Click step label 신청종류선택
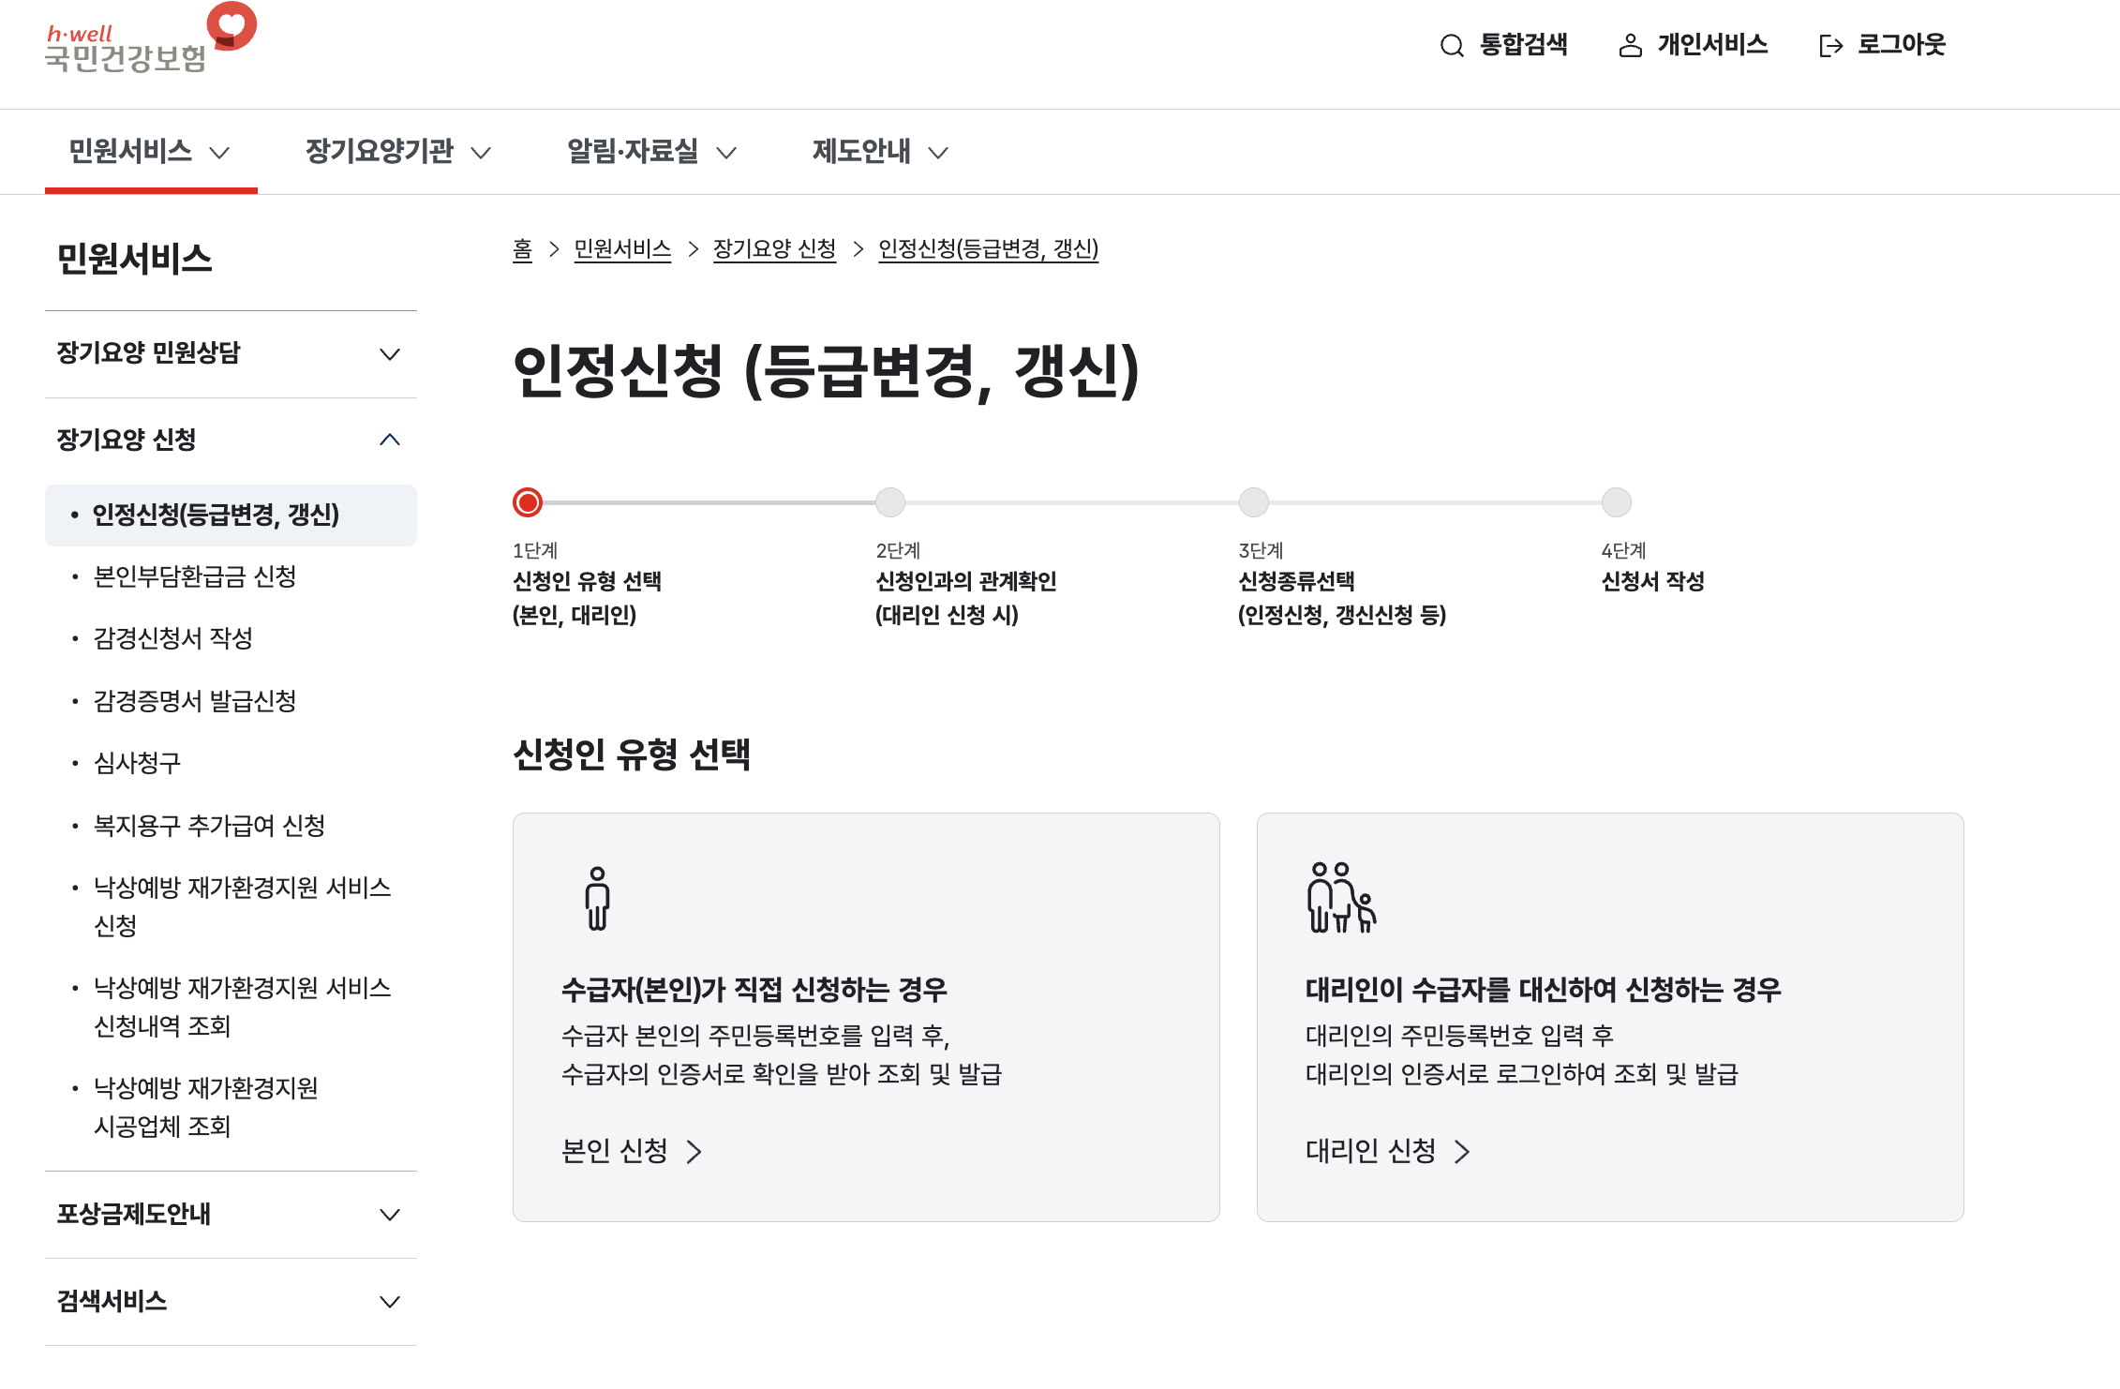Image resolution: width=2120 pixels, height=1389 pixels. click(1297, 581)
